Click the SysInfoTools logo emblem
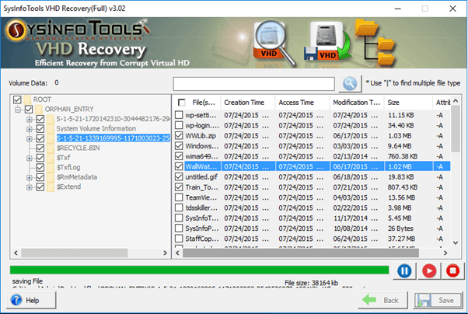The image size is (468, 314). (16, 30)
